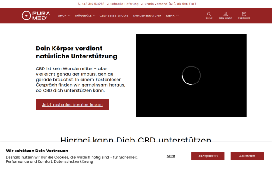Image resolution: width=272 pixels, height=170 pixels.
Task: Expand the Trägeröle menu dropdown
Action: click(x=85, y=15)
